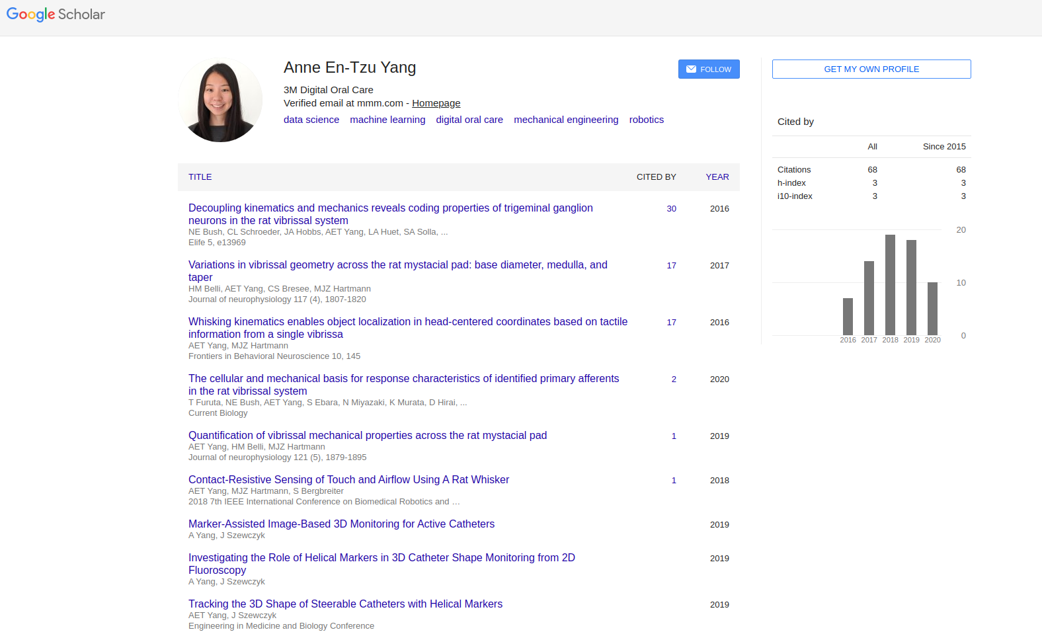This screenshot has height=634, width=1042.
Task: Click the Elife 5, e13969 journal text
Action: 217,243
